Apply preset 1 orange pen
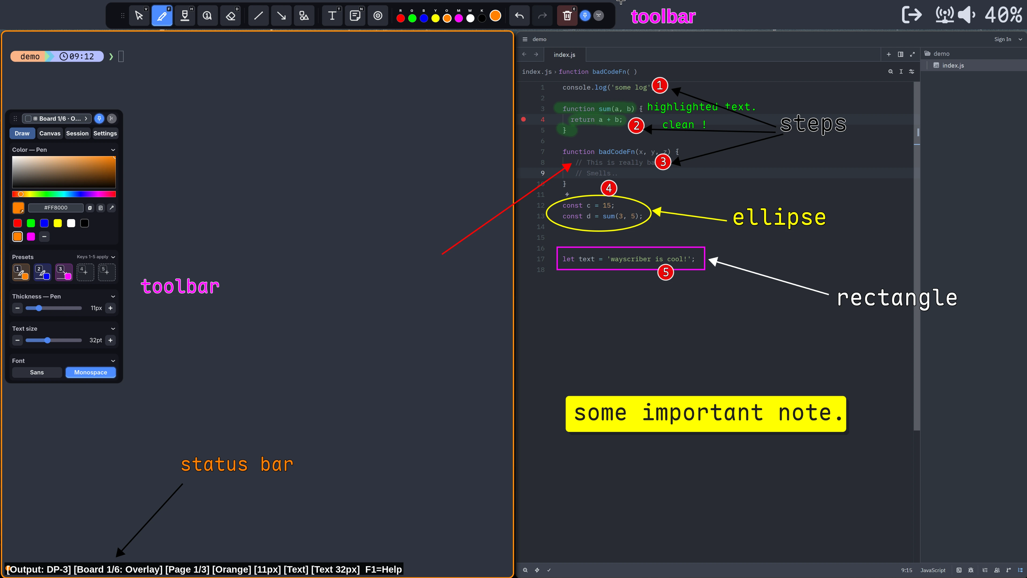Viewport: 1027px width, 578px height. pyautogui.click(x=21, y=273)
